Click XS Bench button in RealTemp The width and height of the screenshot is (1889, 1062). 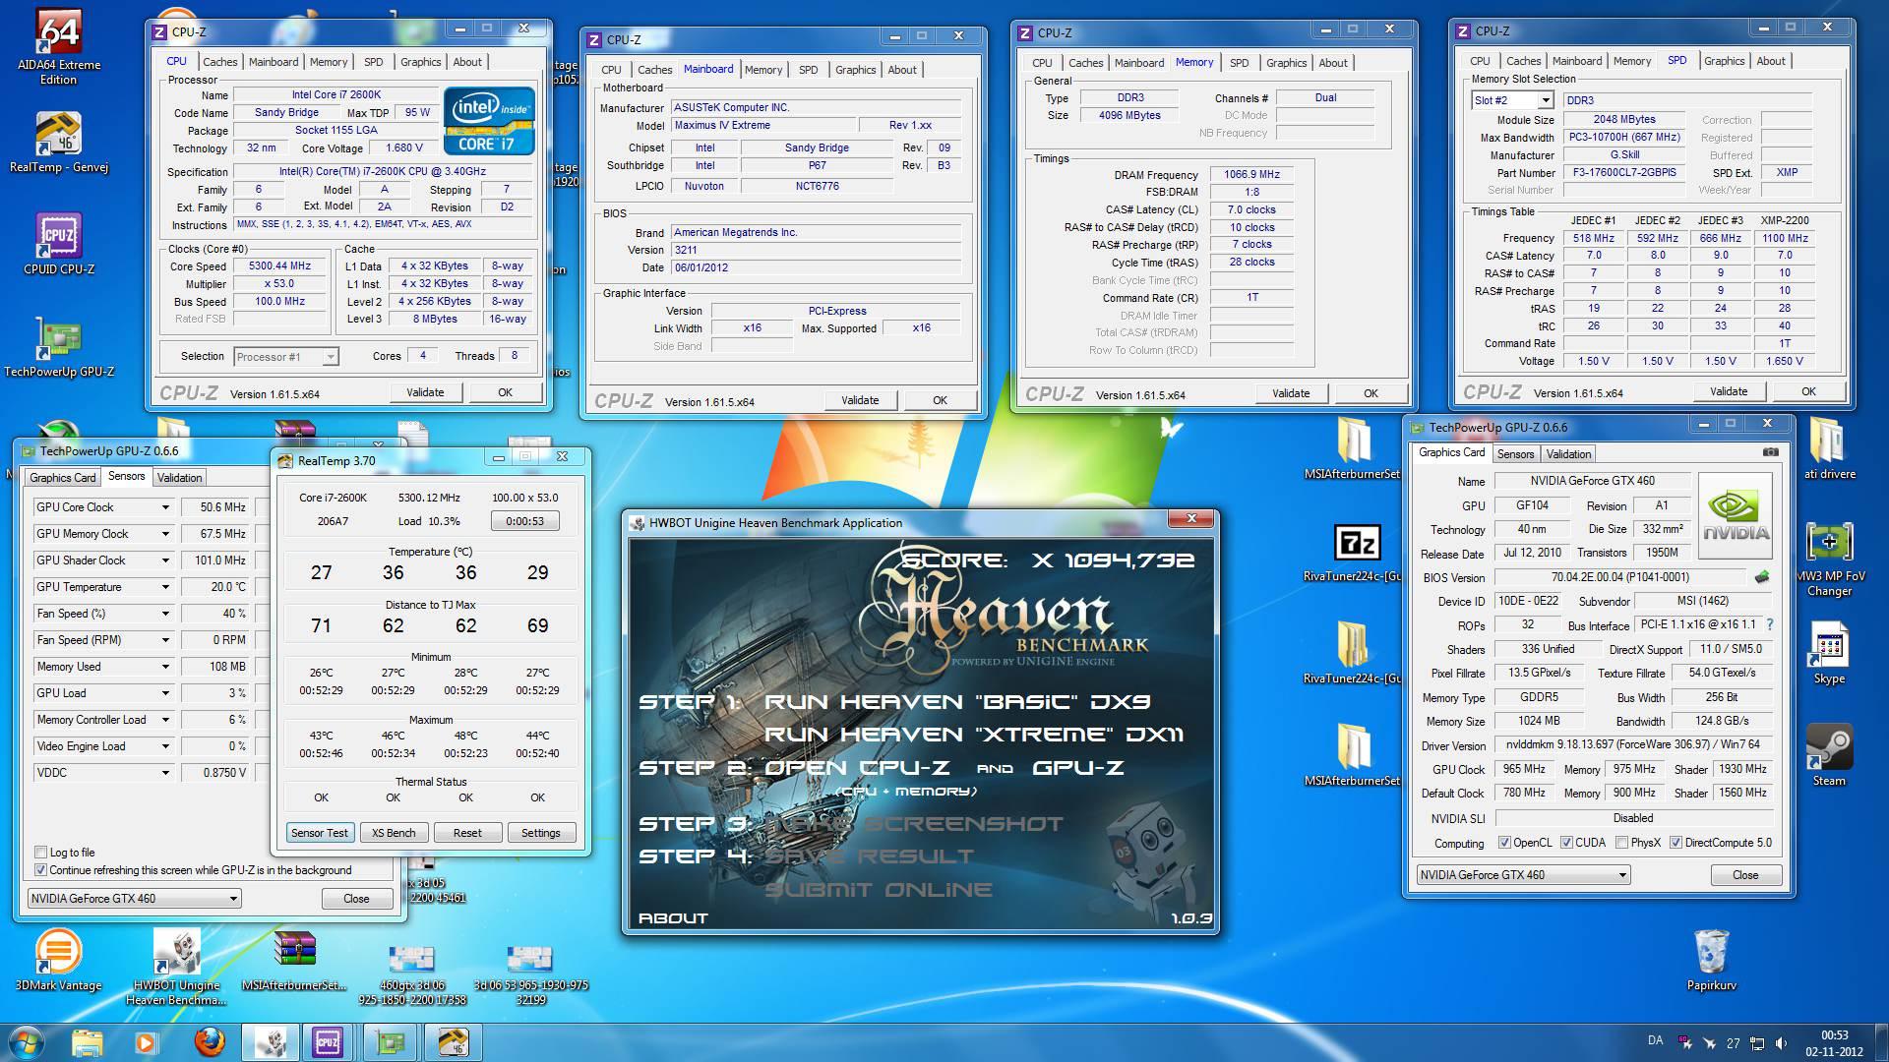click(394, 833)
